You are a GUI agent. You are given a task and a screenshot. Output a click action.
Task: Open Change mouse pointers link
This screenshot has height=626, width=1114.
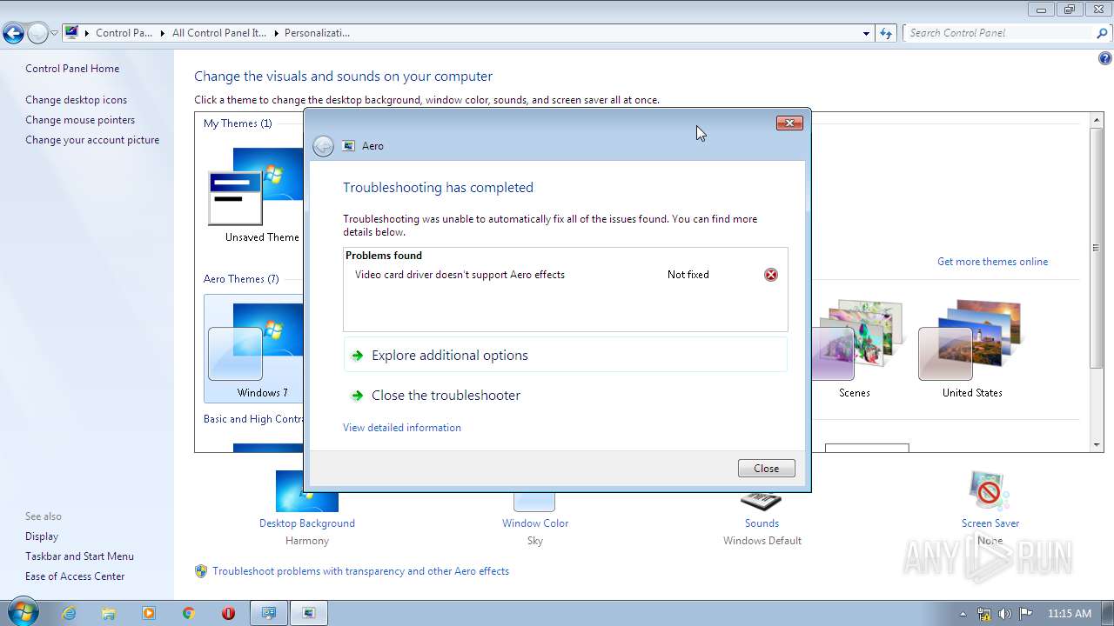pos(80,120)
